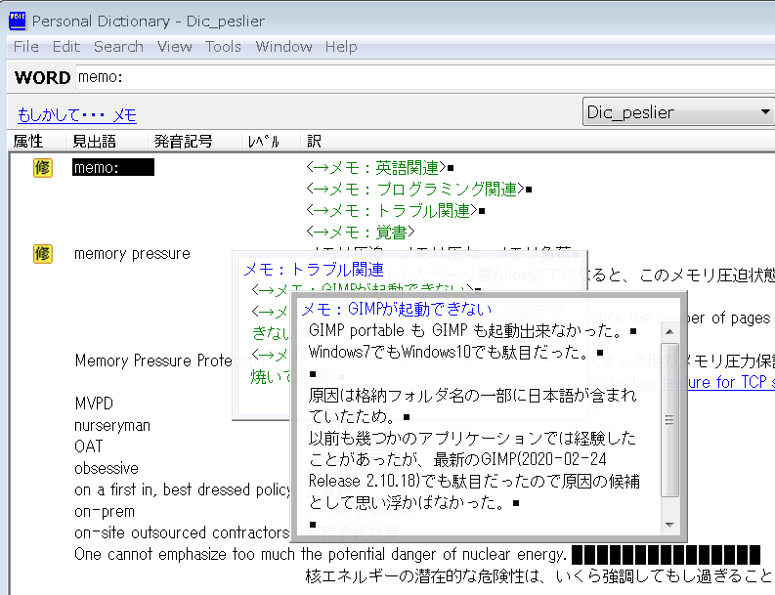The image size is (775, 595).
Task: Click the 発音記号 column header
Action: pos(184,142)
